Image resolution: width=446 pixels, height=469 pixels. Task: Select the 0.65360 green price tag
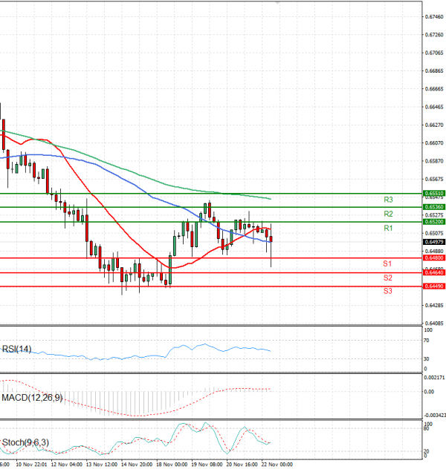point(434,207)
